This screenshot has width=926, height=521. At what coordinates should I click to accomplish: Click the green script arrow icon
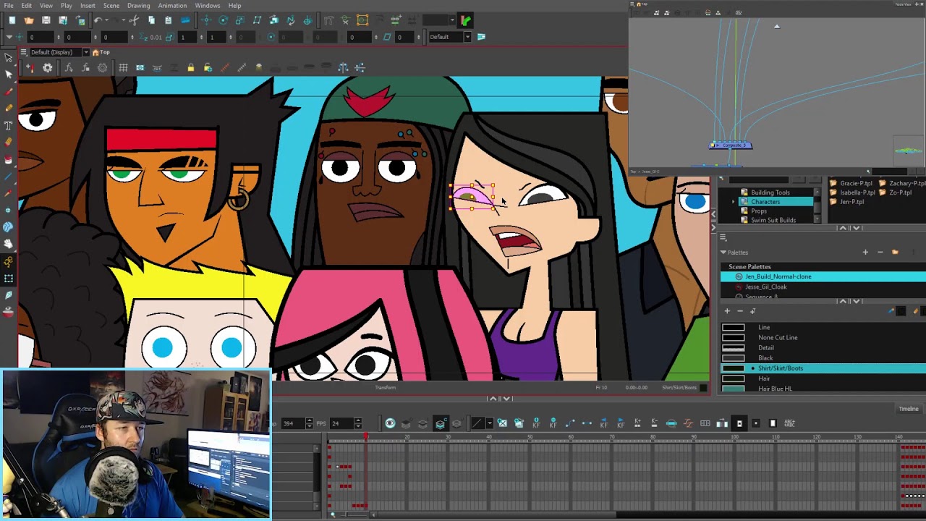coord(465,20)
